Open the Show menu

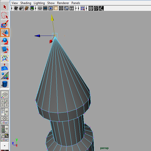(x=51, y=3)
